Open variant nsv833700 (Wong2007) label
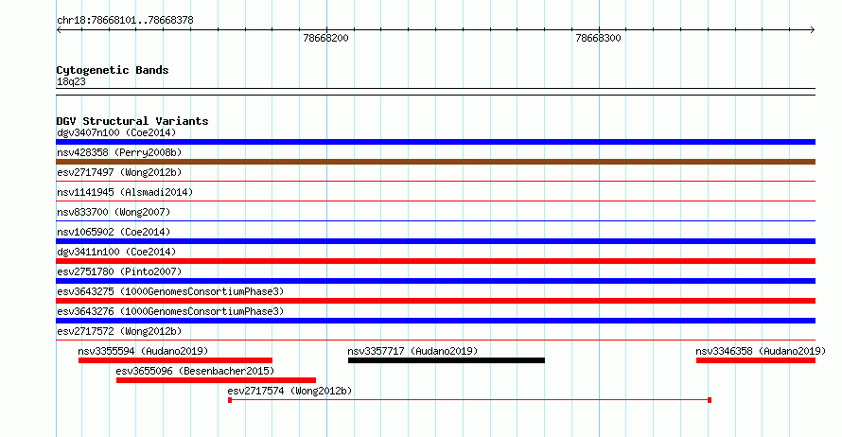Image resolution: width=842 pixels, height=437 pixels. [x=114, y=212]
